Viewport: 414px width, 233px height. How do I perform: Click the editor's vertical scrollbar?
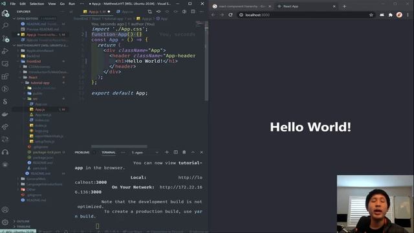[206, 61]
